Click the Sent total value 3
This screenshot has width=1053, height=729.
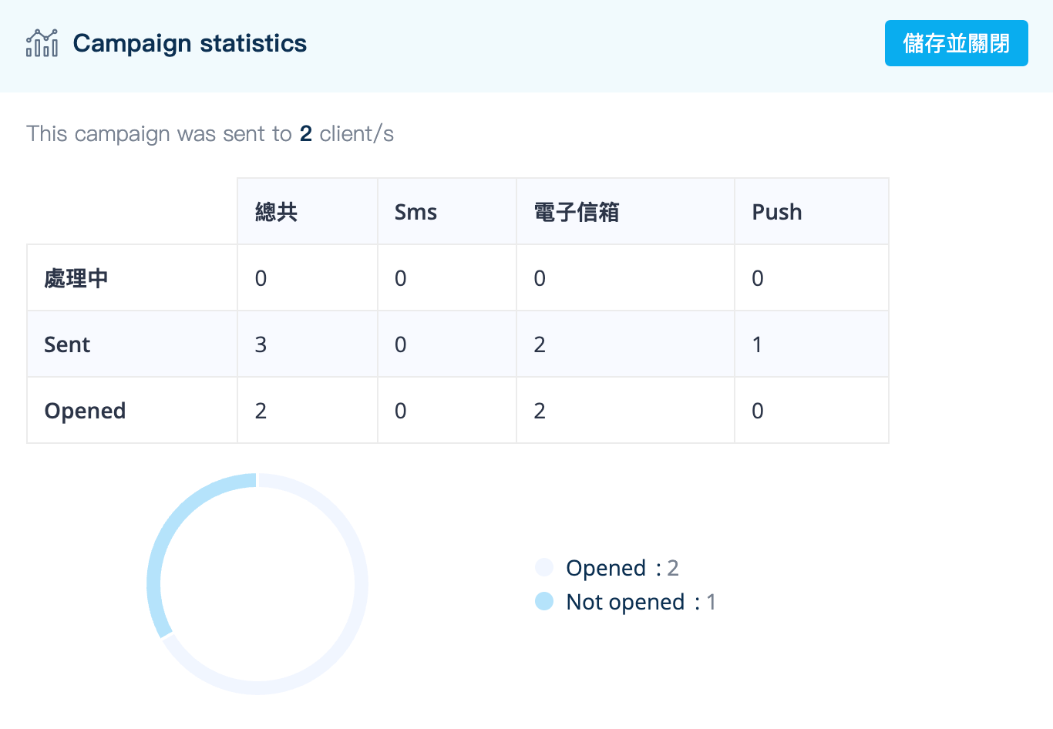261,344
